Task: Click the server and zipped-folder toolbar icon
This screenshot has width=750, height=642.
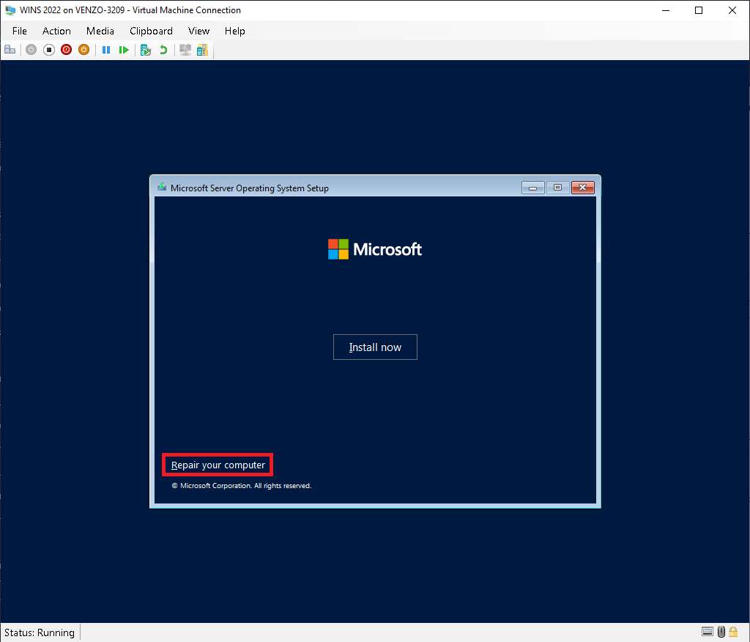Action: click(x=202, y=50)
